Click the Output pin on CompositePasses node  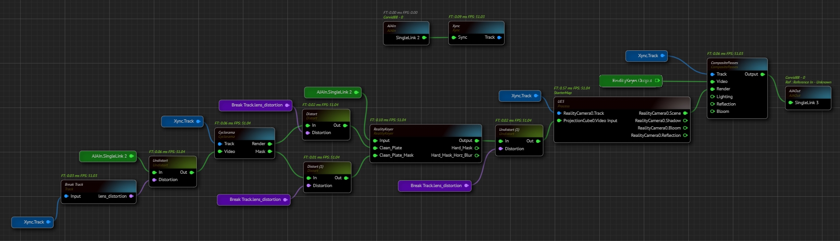[762, 74]
